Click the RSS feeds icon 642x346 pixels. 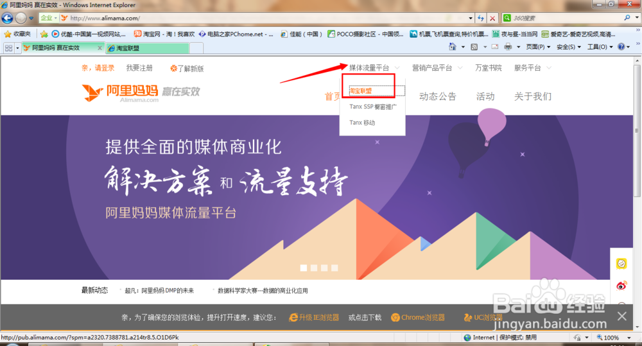pyautogui.click(x=474, y=47)
